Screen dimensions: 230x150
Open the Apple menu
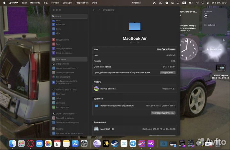pos(4,3)
